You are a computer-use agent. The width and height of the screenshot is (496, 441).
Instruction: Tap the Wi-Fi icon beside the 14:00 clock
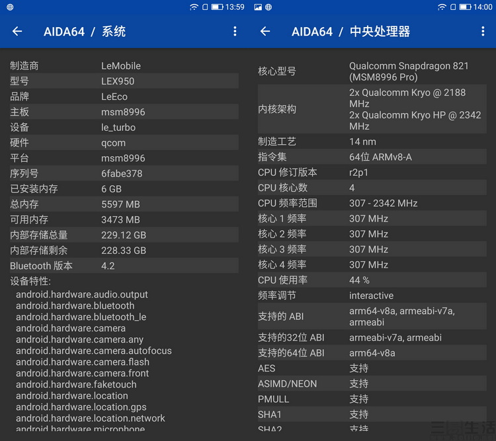tap(442, 7)
